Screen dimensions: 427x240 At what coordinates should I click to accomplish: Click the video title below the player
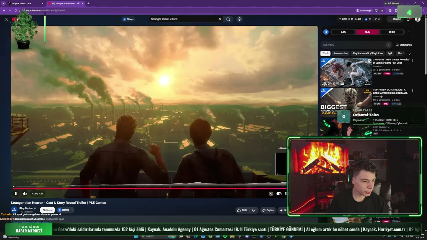[58, 203]
